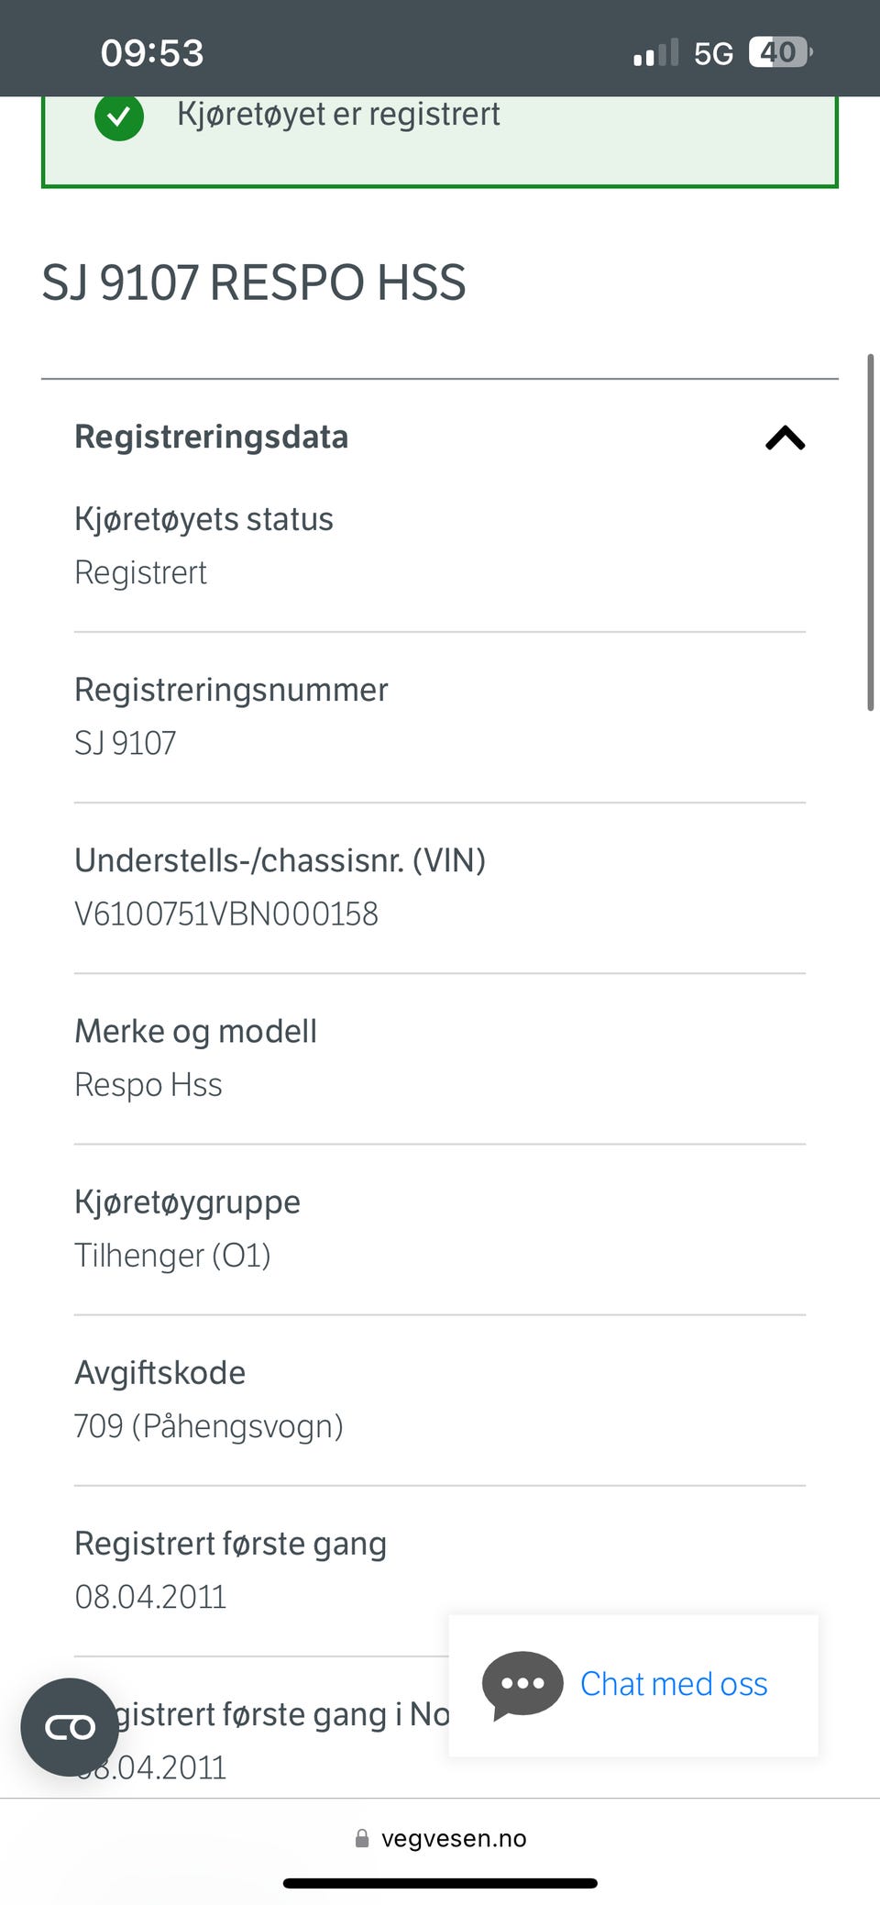
Task: Click the Registreringsdata section heading
Action: [211, 437]
